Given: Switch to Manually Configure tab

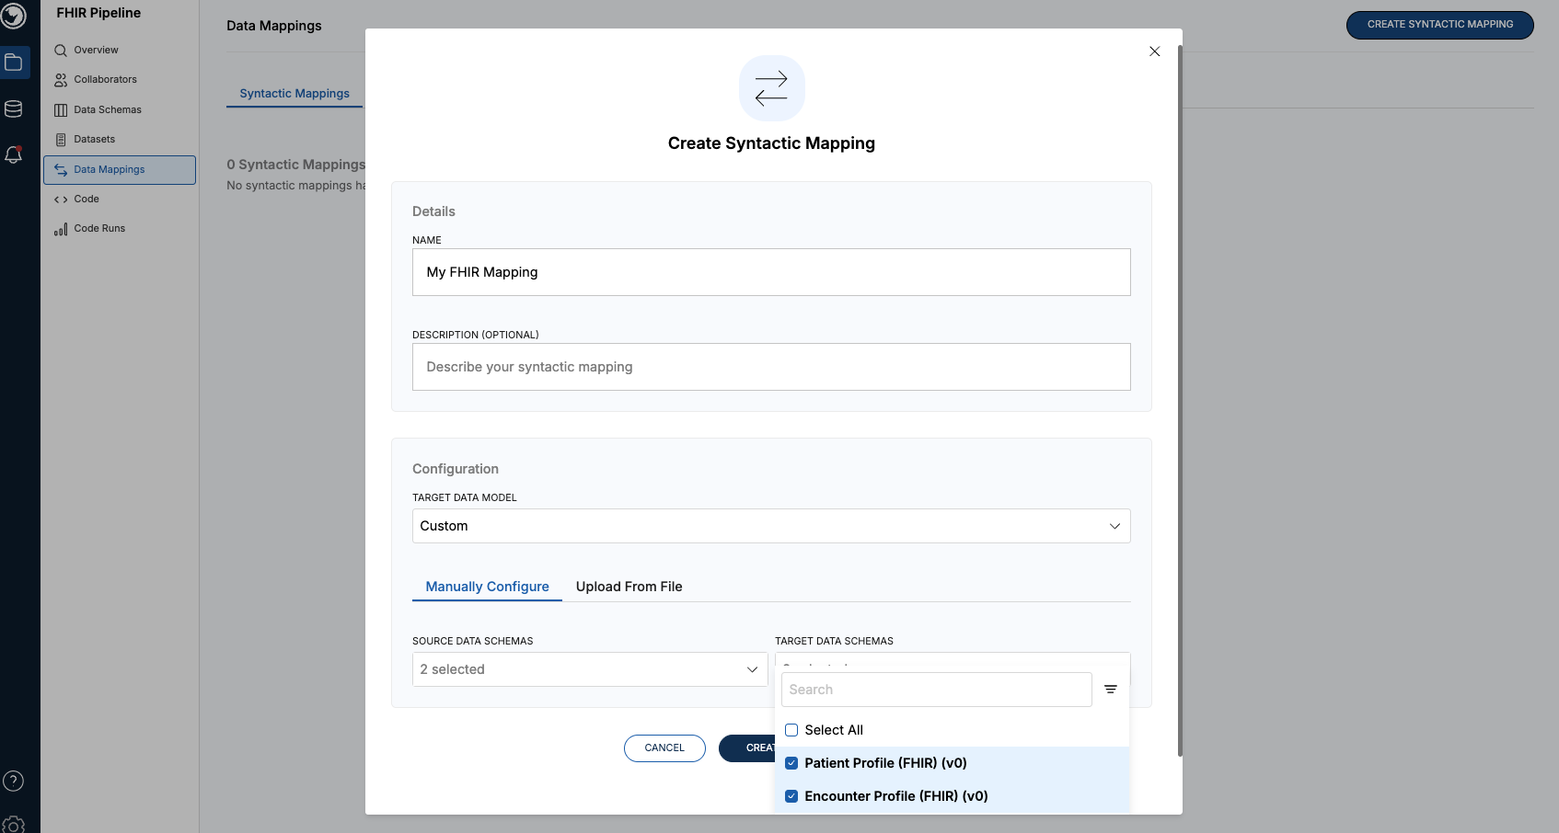Looking at the screenshot, I should pos(487,587).
